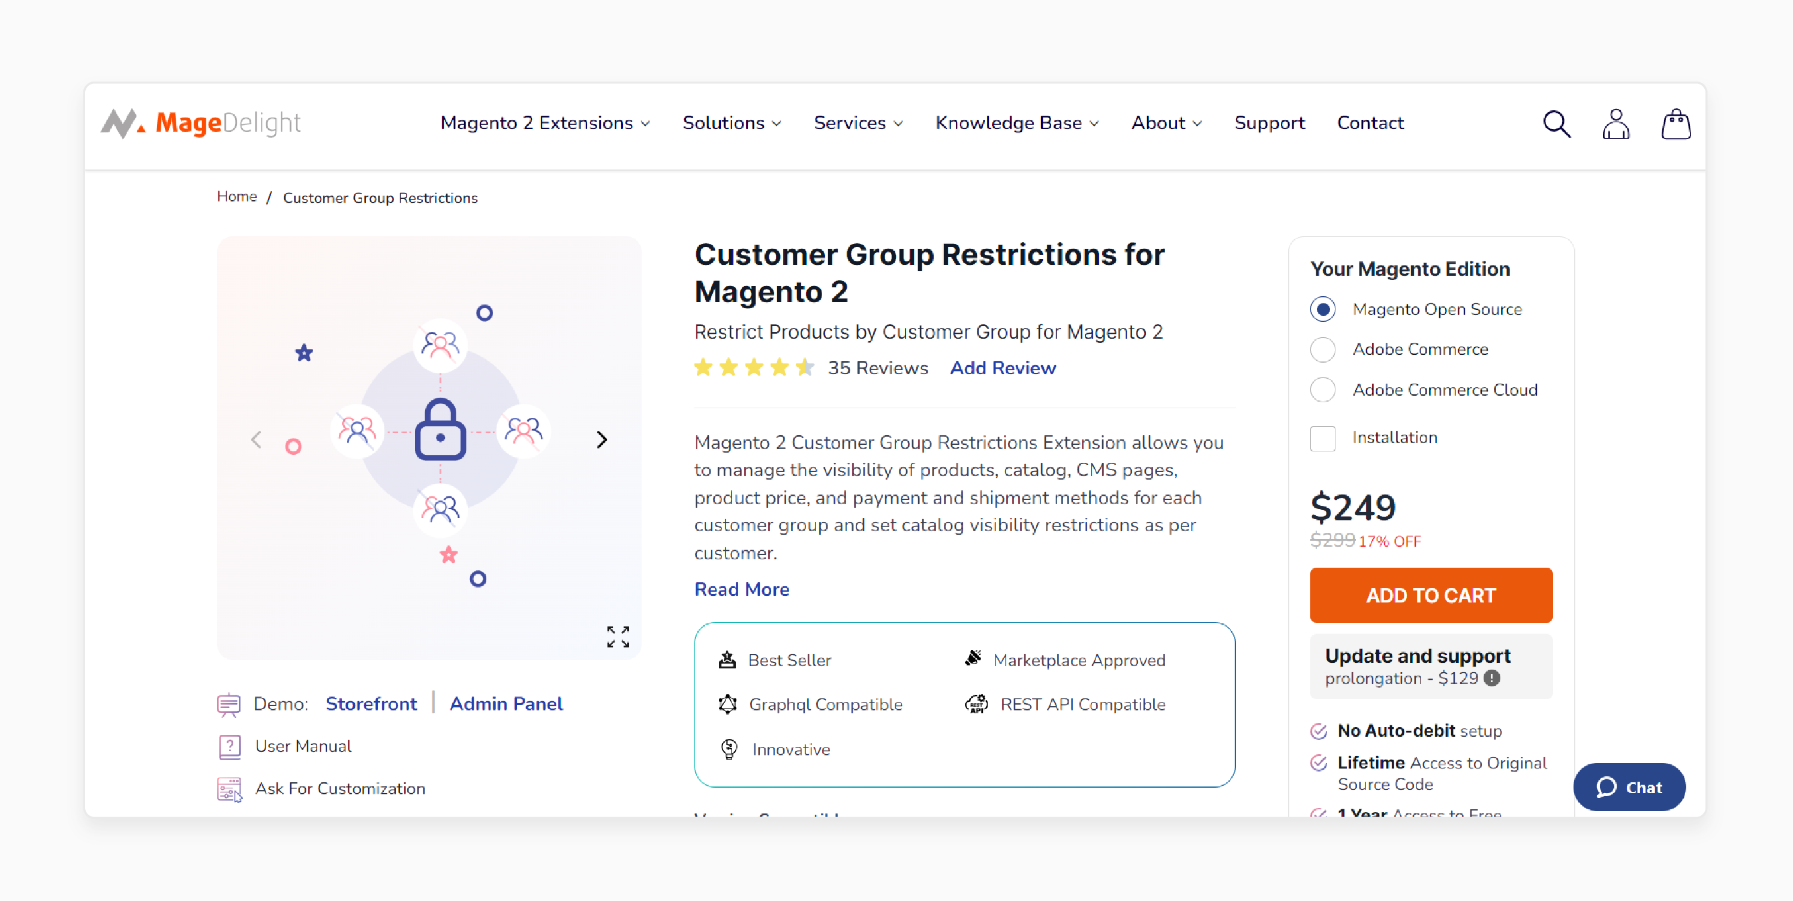This screenshot has width=1793, height=901.
Task: Click ADD TO CART button
Action: point(1430,594)
